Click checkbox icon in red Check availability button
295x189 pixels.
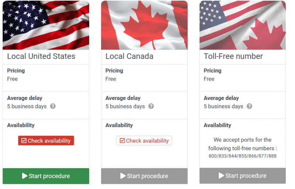coord(24,141)
